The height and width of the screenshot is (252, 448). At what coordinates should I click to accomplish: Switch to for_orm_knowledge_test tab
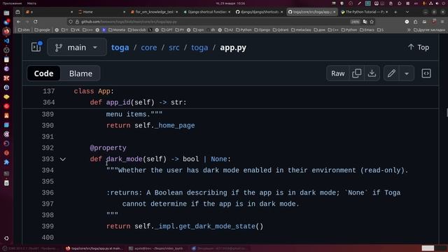click(x=154, y=12)
